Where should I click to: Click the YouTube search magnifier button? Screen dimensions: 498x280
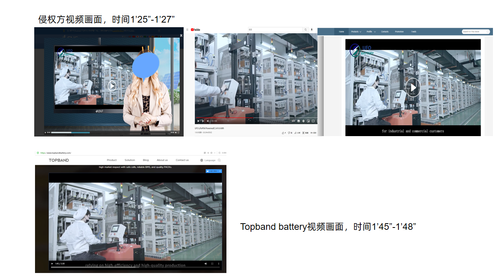click(x=306, y=30)
